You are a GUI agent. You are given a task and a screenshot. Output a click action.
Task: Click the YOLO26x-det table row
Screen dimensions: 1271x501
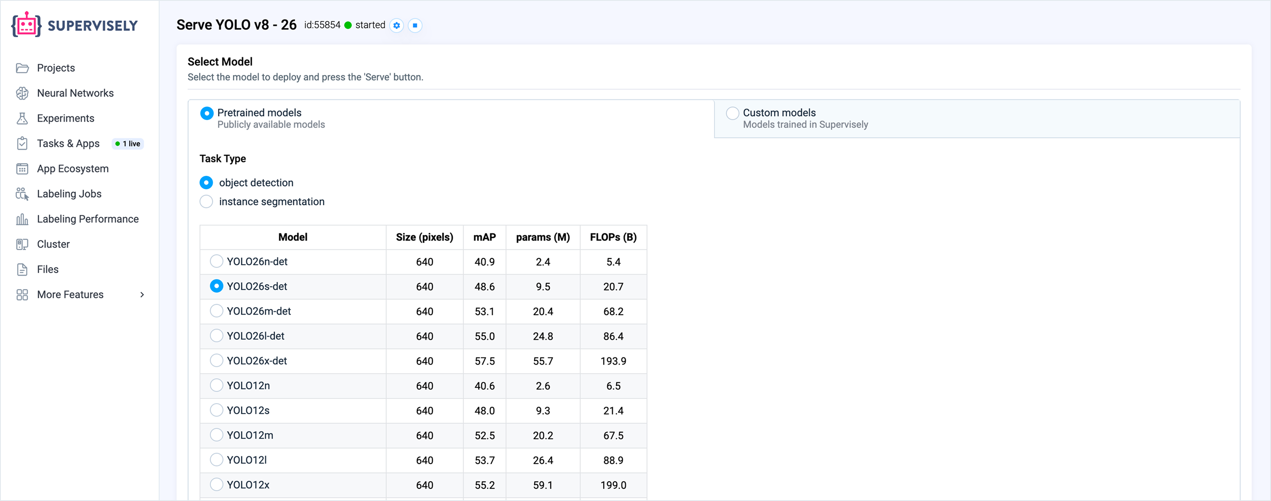pyautogui.click(x=423, y=361)
